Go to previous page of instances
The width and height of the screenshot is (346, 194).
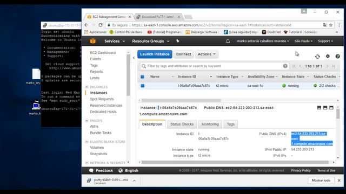[300, 66]
